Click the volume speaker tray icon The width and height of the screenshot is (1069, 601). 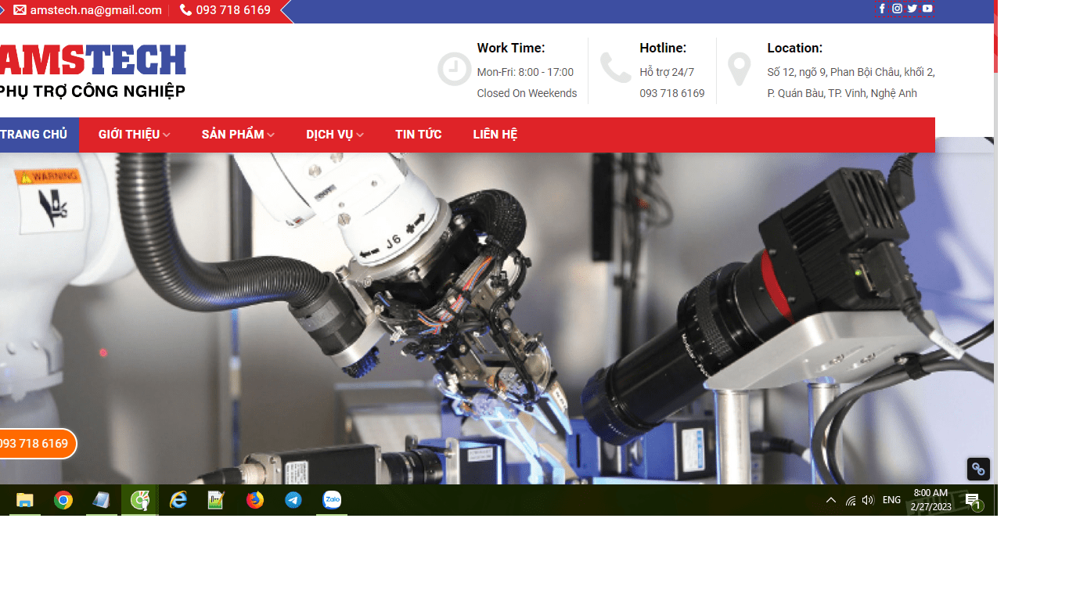[x=868, y=500]
